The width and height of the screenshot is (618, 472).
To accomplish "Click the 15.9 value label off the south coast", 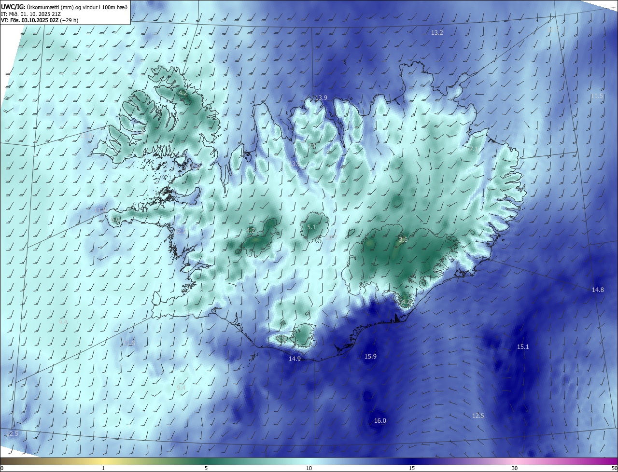I will pos(370,356).
